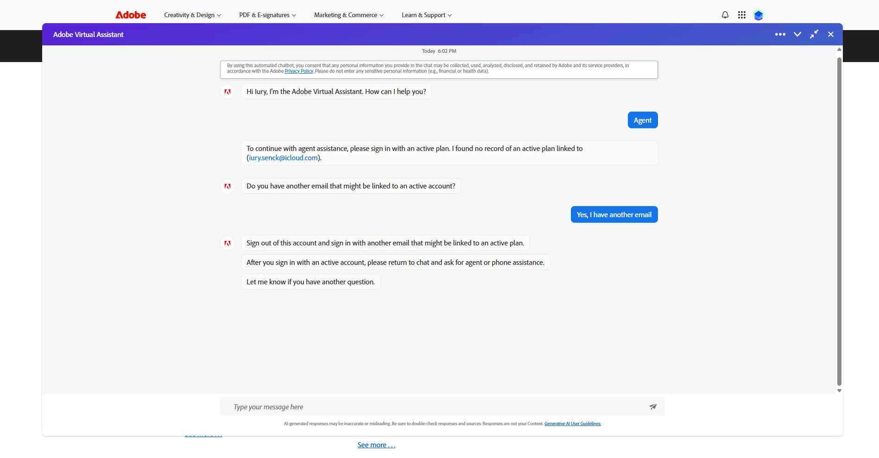Image resolution: width=879 pixels, height=458 pixels.
Task: Click 'Sign out of this account' message
Action: (385, 243)
